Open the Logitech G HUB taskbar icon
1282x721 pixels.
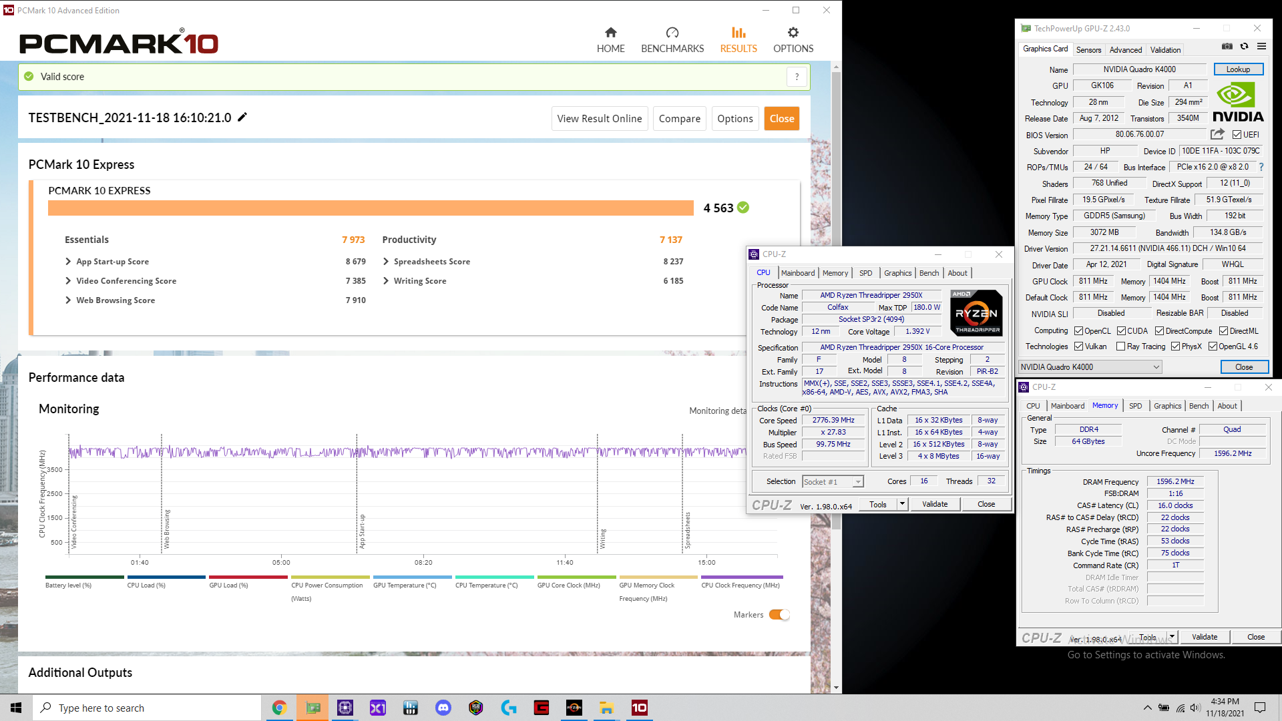509,708
